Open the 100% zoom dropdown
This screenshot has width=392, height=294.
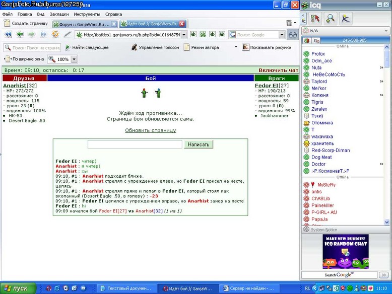click(74, 59)
